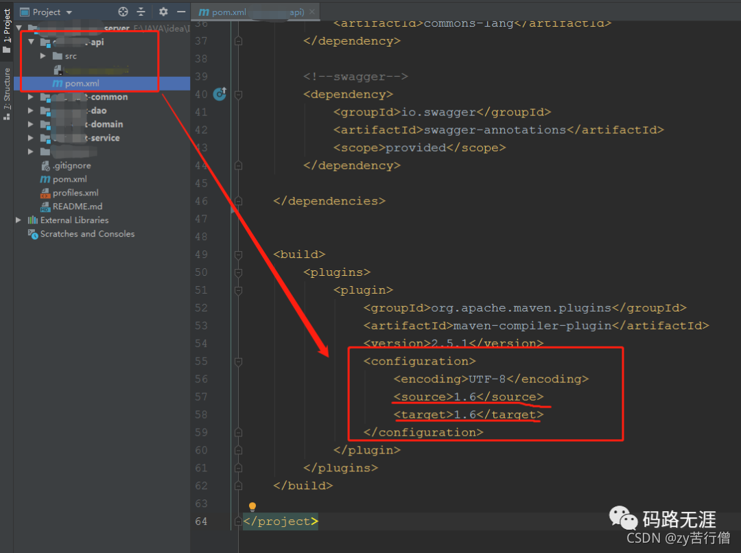Click the -common module folder icon
This screenshot has width=741, height=553.
tap(45, 97)
